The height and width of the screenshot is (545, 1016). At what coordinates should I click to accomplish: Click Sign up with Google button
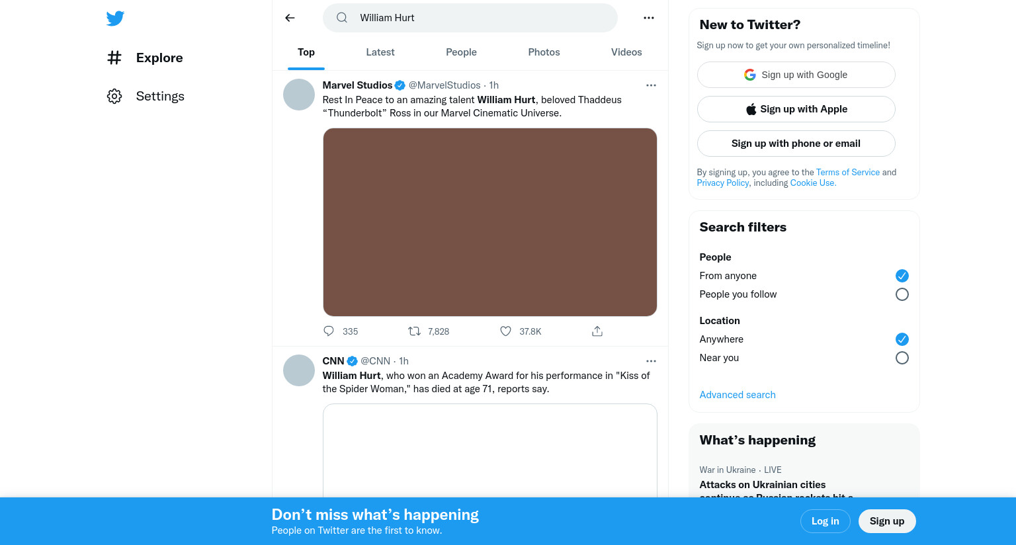(796, 75)
